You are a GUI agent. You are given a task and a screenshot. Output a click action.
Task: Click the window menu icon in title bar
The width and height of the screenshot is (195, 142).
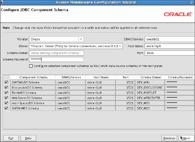pyautogui.click(x=1, y=2)
